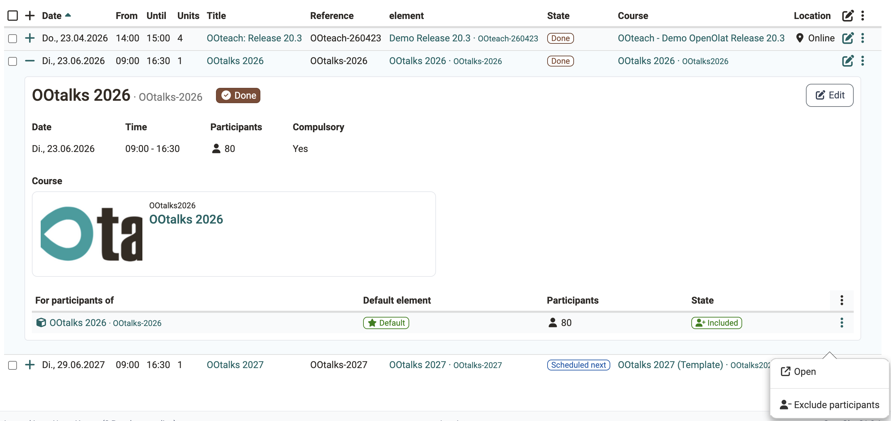Open more actions for OOtalks 2026 row

pyautogui.click(x=863, y=61)
